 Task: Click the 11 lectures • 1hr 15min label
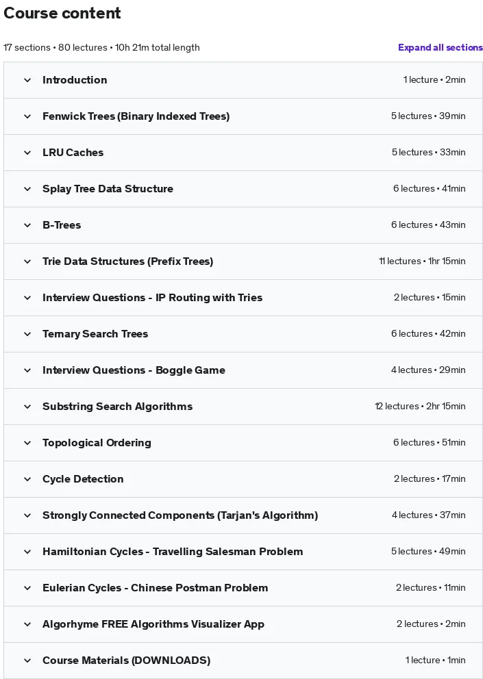(x=422, y=261)
